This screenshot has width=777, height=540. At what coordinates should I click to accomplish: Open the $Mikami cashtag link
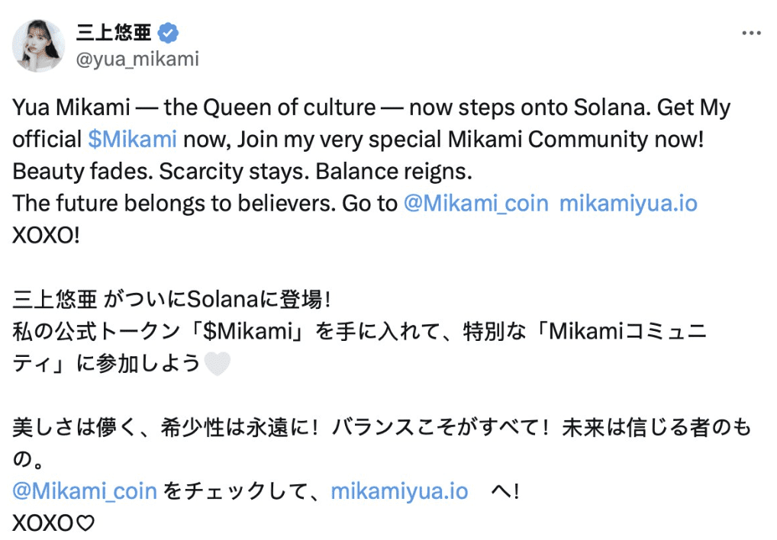(132, 139)
